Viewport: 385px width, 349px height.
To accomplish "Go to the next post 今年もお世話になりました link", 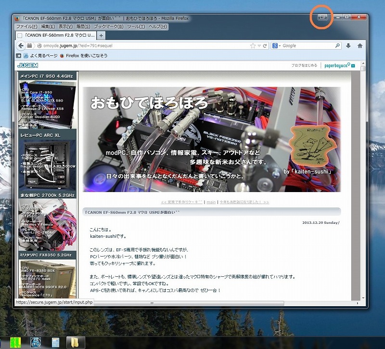I will coord(244,202).
